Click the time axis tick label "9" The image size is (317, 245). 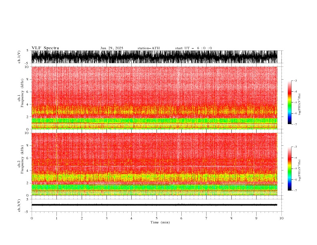coord(256,218)
